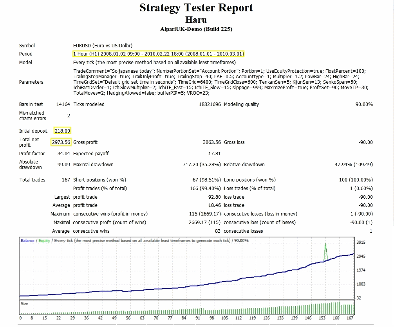The image size is (394, 327).
Task: Click the Strategy Tester Report title
Action: 196,8
